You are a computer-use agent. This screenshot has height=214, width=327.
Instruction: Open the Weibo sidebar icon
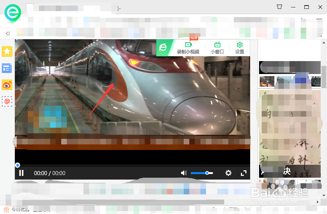pos(7,85)
